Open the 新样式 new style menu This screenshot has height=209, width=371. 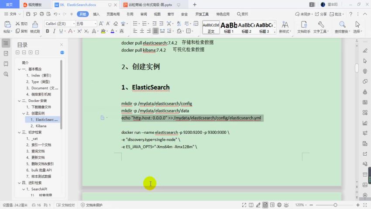285,27
